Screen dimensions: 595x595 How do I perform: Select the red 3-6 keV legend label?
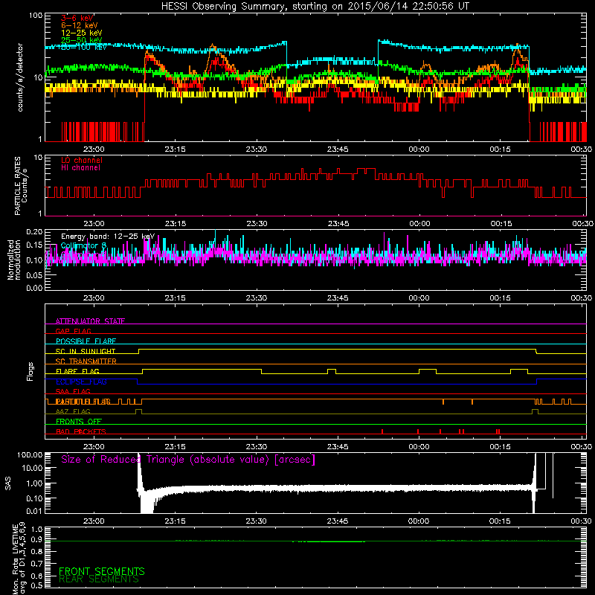[77, 18]
